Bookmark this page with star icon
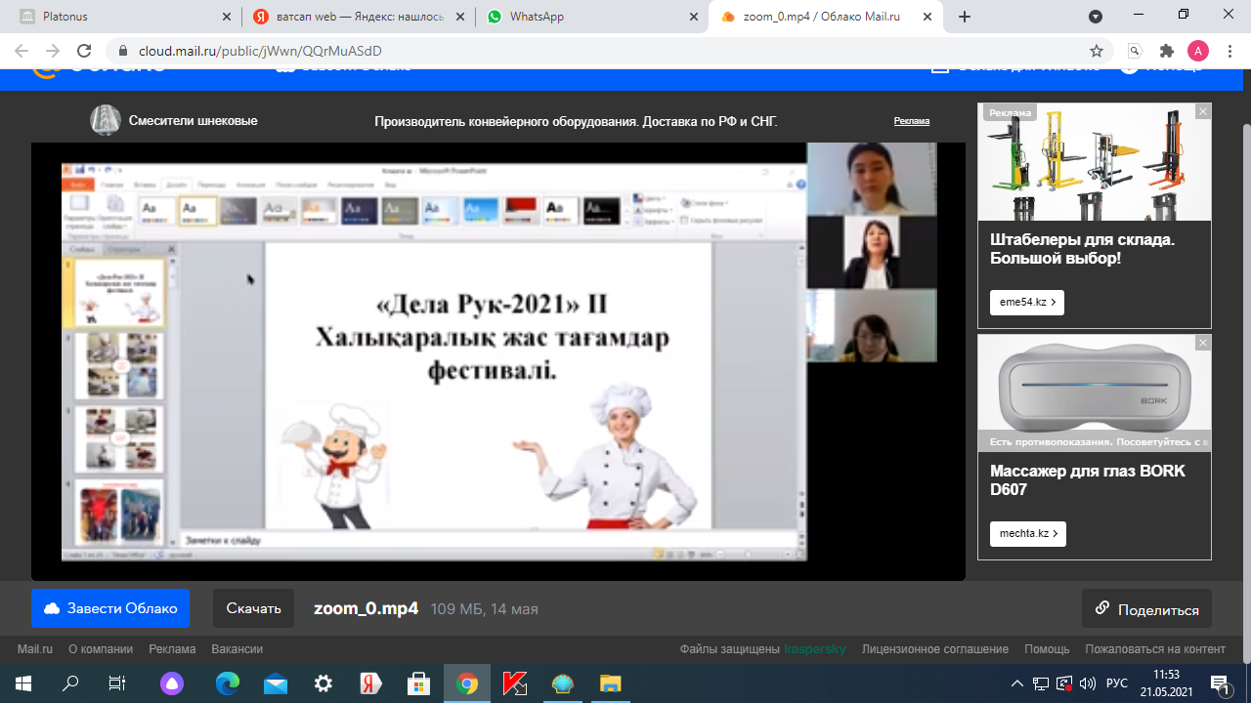1251x703 pixels. pos(1097,51)
